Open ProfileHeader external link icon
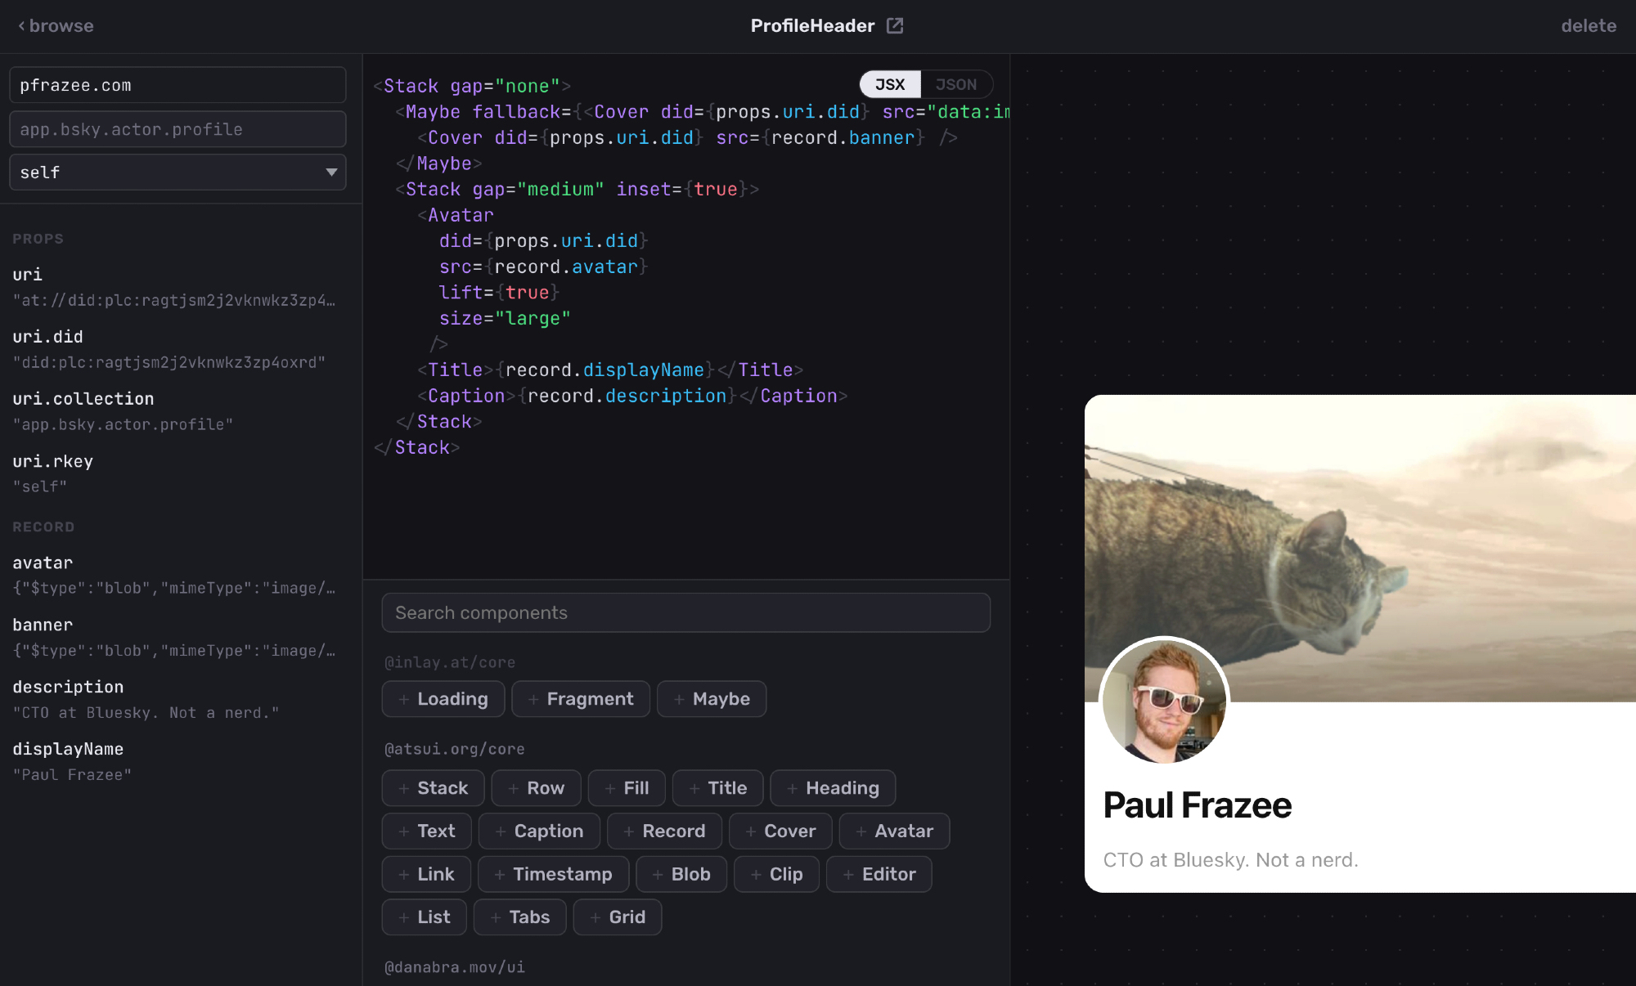 click(x=895, y=25)
